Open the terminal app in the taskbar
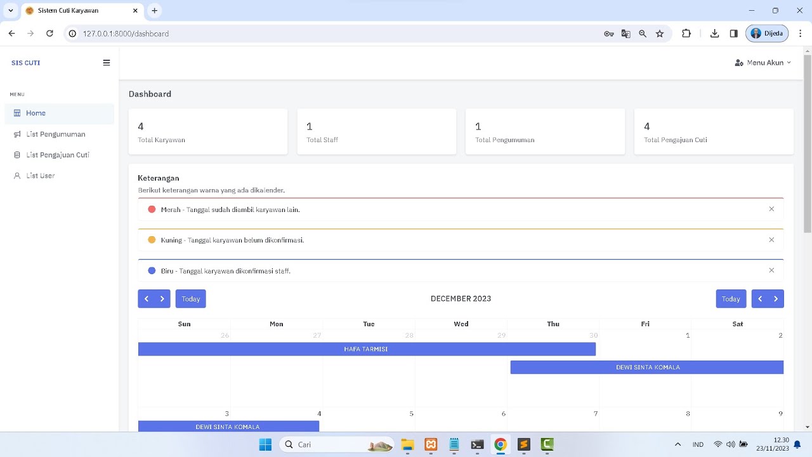The image size is (812, 457). (478, 444)
